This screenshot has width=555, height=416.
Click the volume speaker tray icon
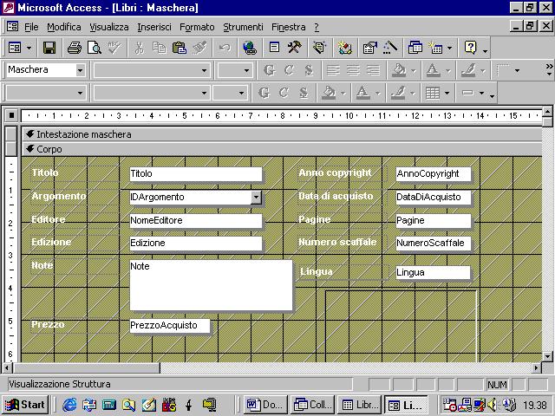pyautogui.click(x=493, y=405)
